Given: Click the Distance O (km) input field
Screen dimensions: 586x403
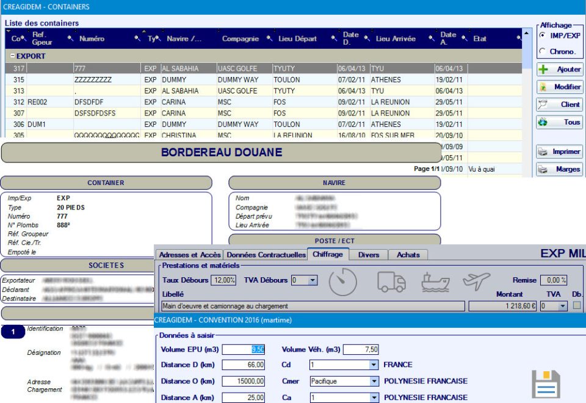Looking at the screenshot, I should coord(244,381).
